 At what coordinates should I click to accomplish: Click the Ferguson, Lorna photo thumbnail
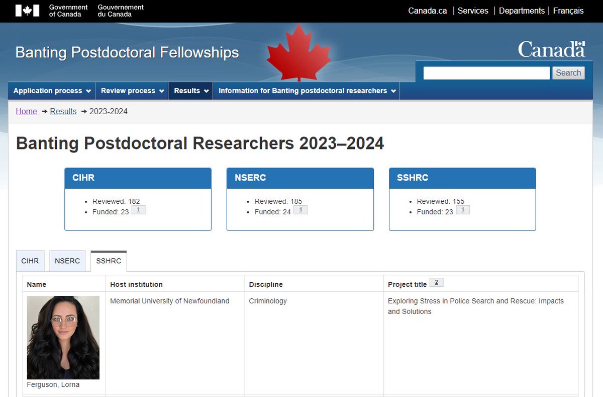point(63,338)
